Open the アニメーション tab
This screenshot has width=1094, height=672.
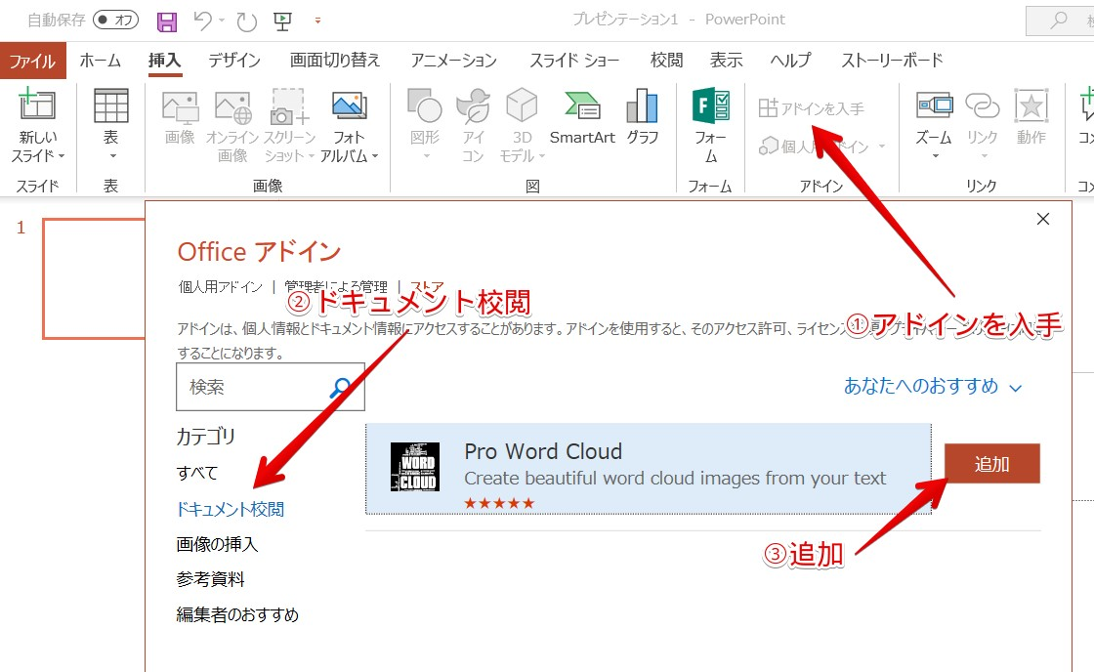453,61
